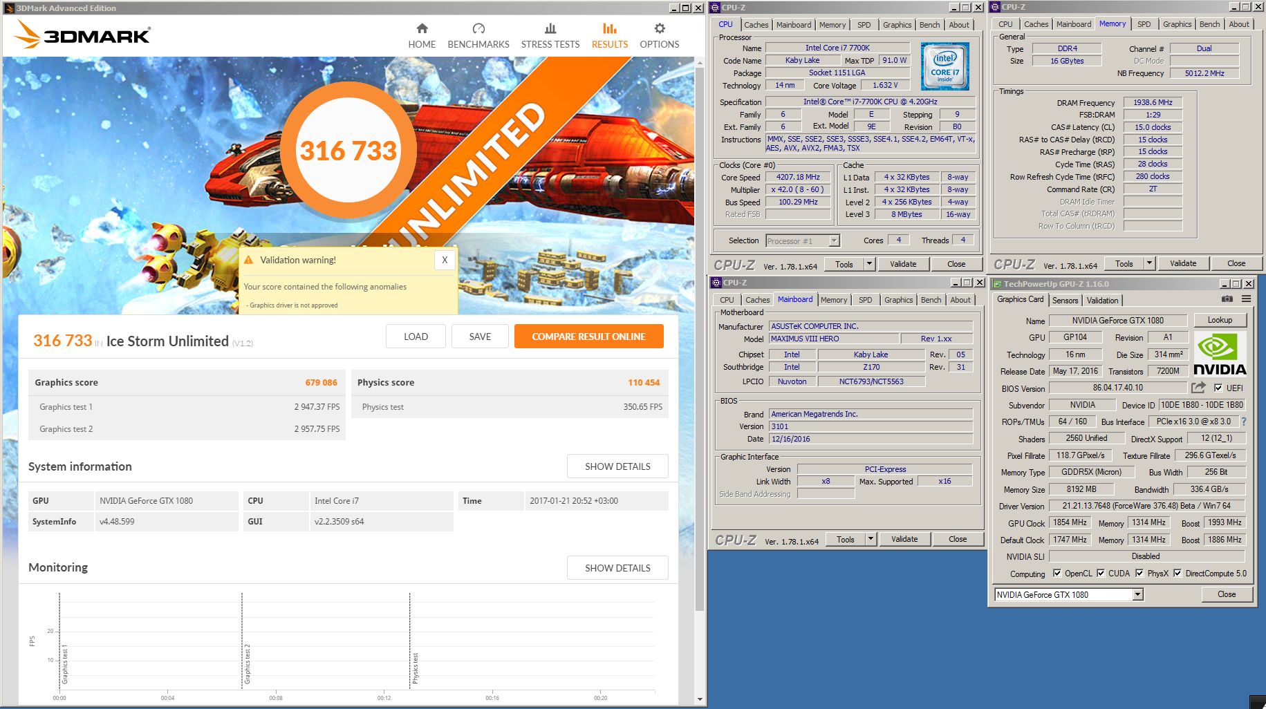
Task: Take GPU-Z screenshot with camera icon
Action: 1227,299
